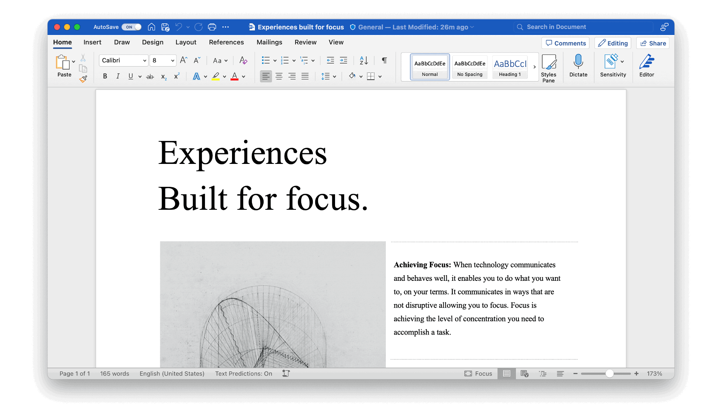The height and width of the screenshot is (406, 722).
Task: Turn off AutoSave
Action: [x=131, y=27]
